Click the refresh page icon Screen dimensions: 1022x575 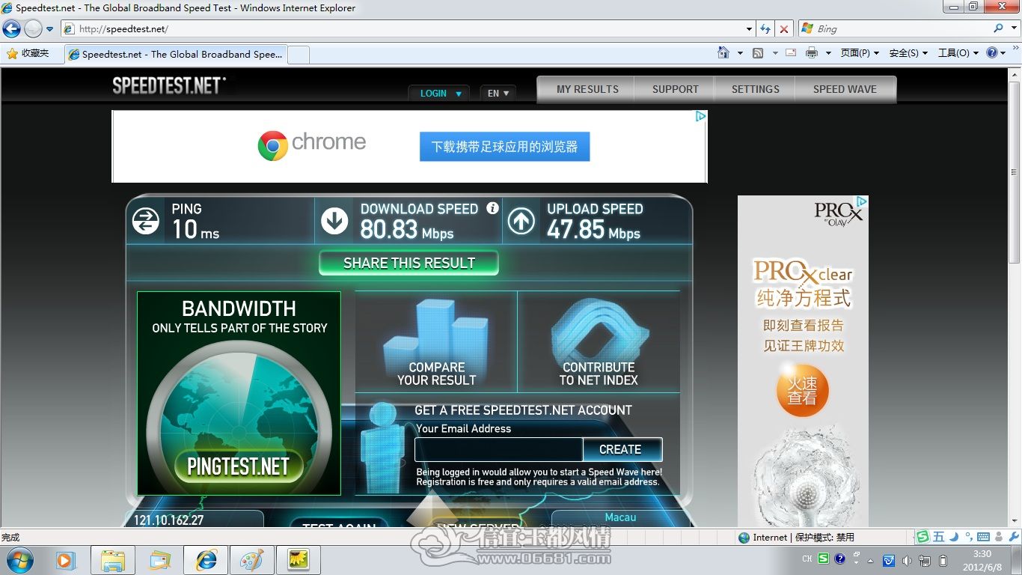765,29
